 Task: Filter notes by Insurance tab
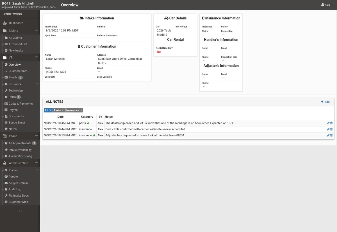point(74,111)
